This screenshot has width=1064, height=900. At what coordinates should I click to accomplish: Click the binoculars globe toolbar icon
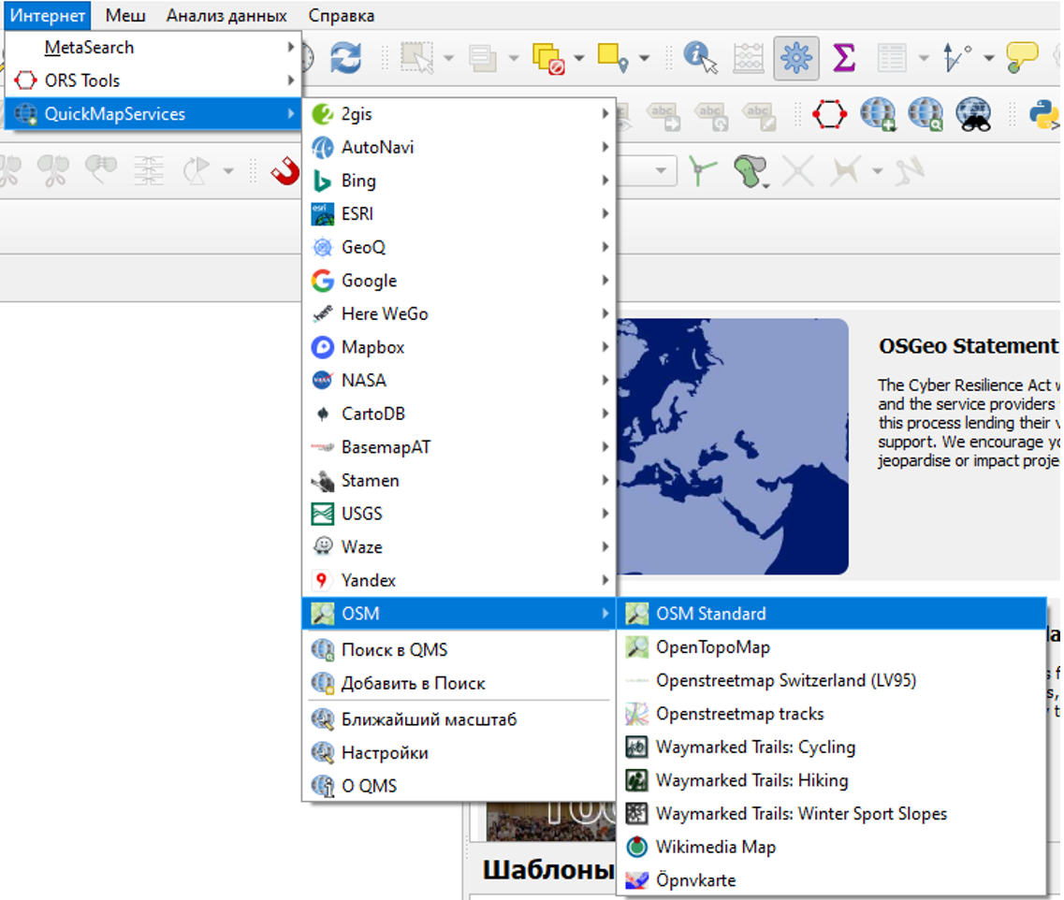[973, 114]
